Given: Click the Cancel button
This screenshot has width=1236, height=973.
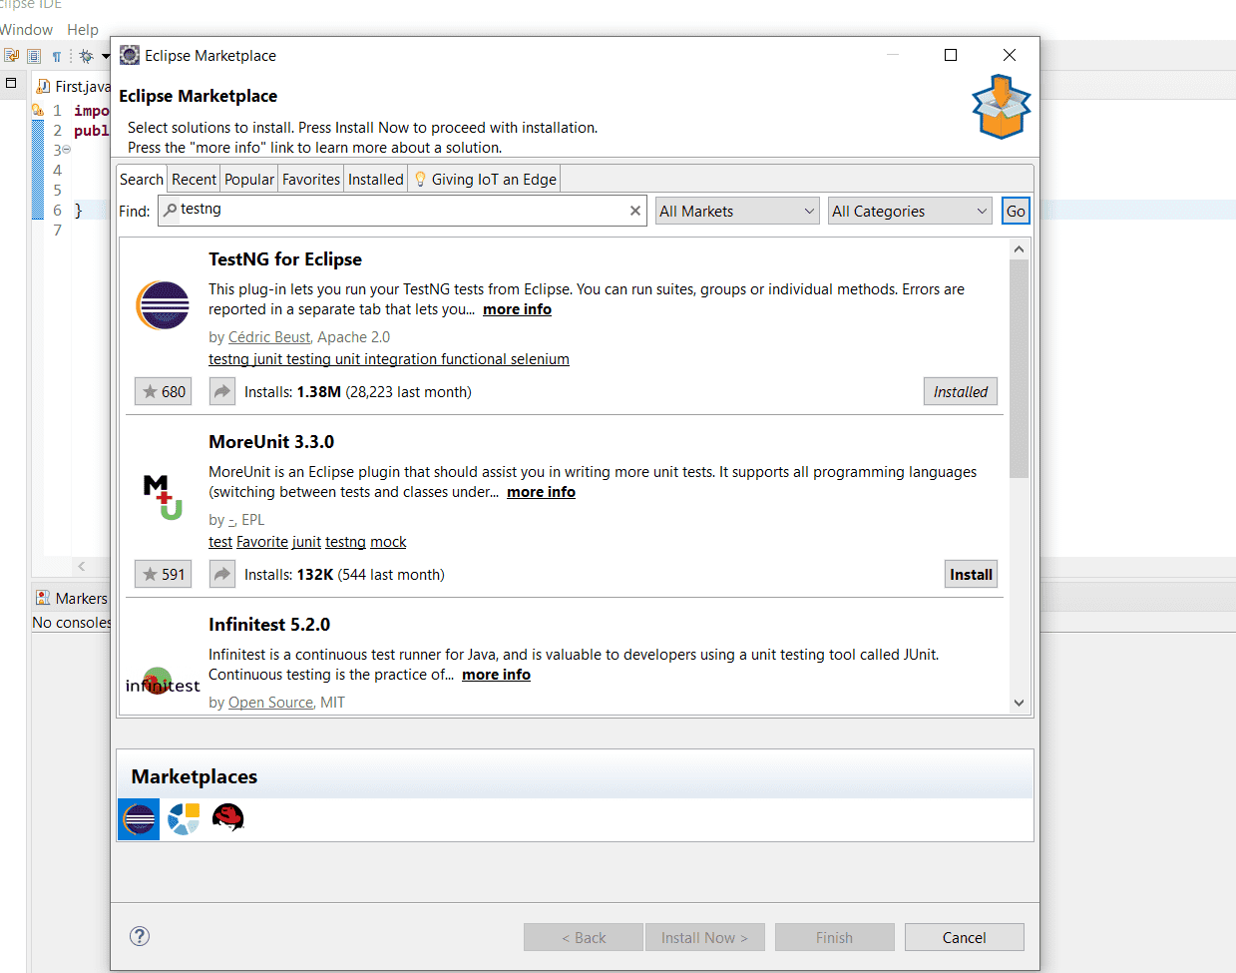Looking at the screenshot, I should [x=964, y=937].
